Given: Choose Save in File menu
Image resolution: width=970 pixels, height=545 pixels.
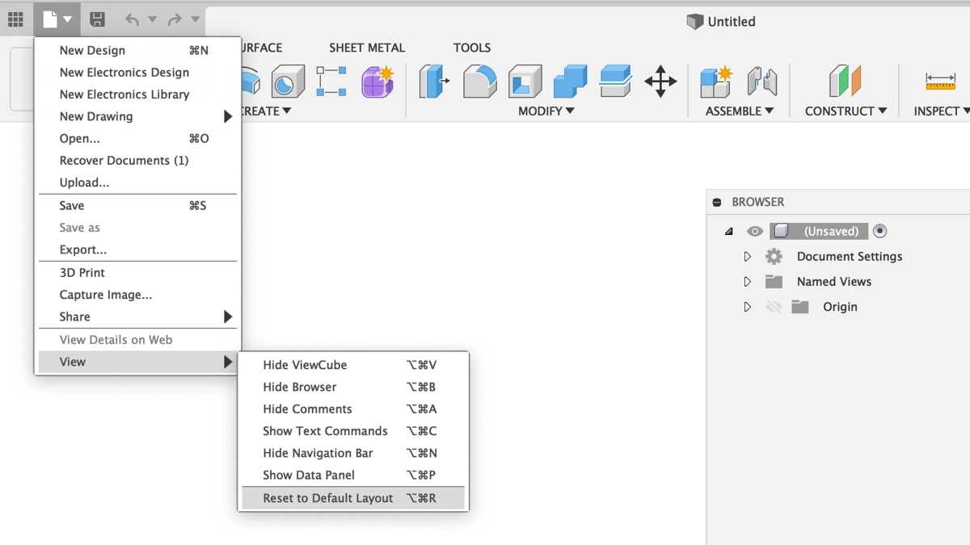Looking at the screenshot, I should (x=137, y=206).
